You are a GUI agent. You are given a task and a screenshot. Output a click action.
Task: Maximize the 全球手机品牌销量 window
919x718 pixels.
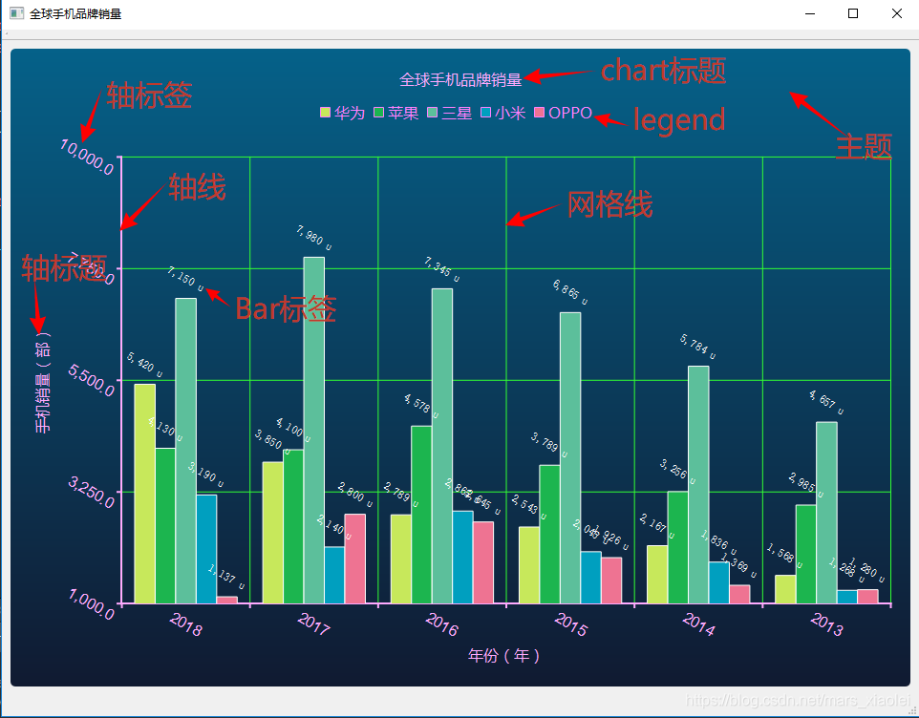coord(853,13)
